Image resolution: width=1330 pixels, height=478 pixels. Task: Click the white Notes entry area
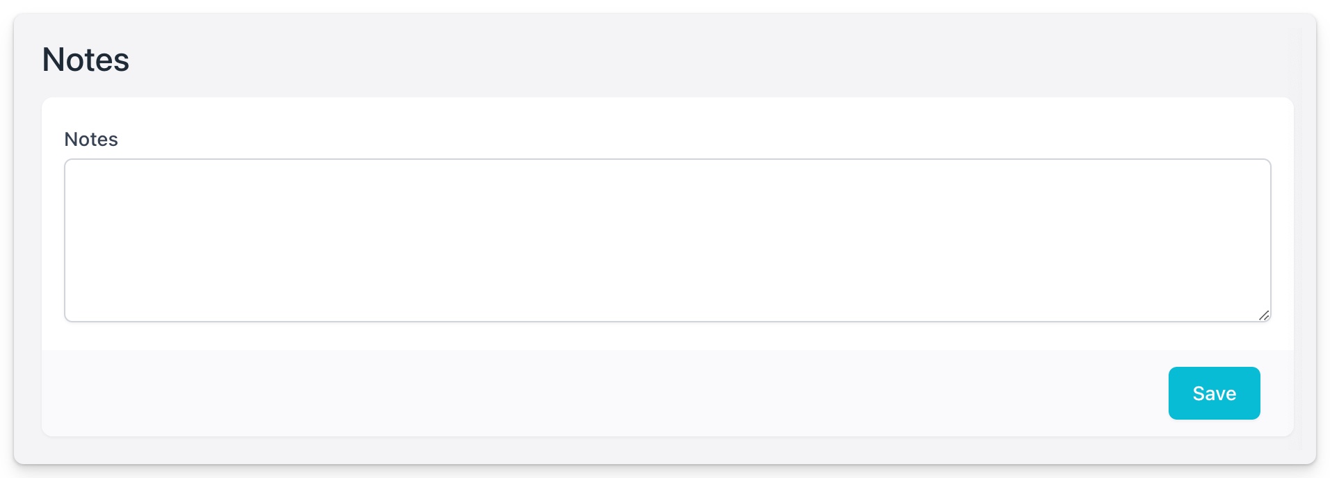tap(666, 240)
